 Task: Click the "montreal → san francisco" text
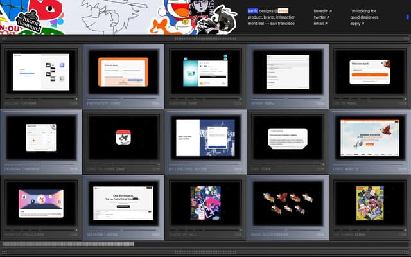(x=271, y=24)
